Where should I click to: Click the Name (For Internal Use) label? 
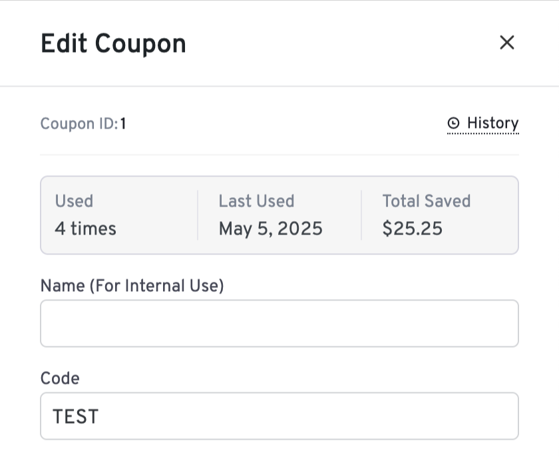coord(132,286)
